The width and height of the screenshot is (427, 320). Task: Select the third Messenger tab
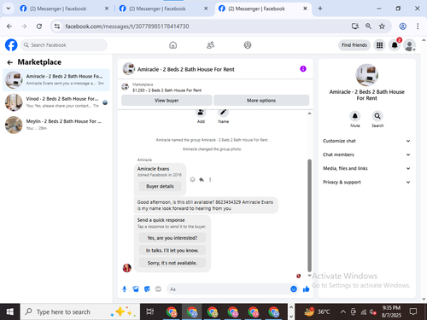coord(263,9)
